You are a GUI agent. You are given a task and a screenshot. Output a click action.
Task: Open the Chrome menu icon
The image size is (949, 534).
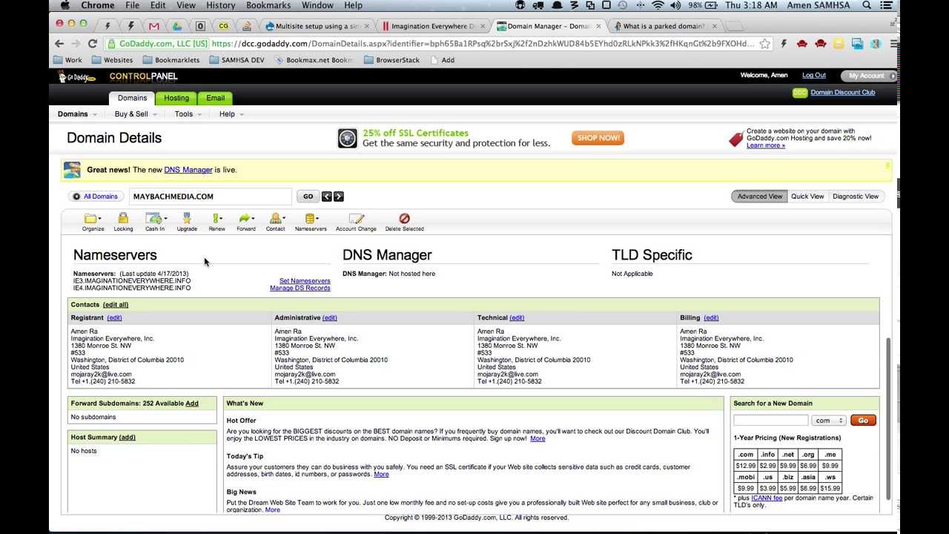point(893,44)
